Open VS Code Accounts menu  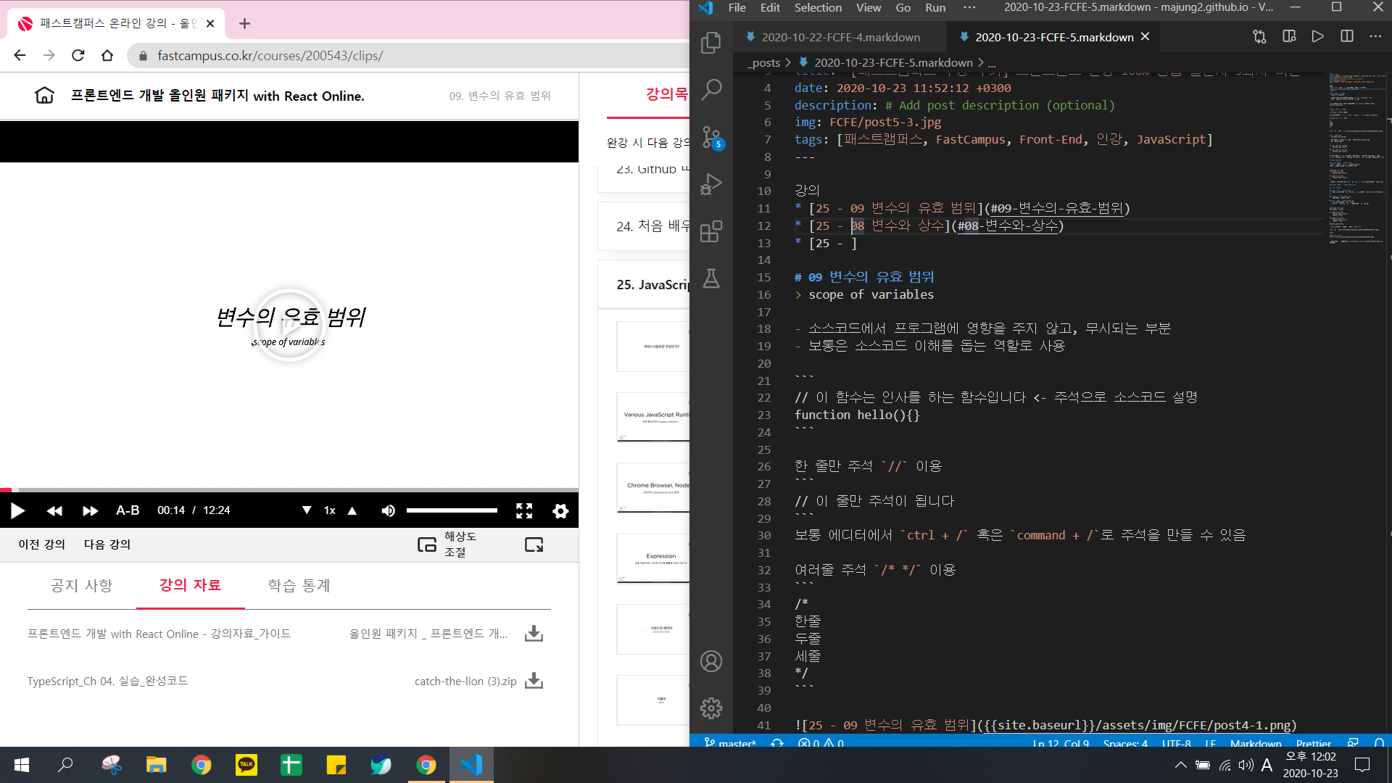711,661
